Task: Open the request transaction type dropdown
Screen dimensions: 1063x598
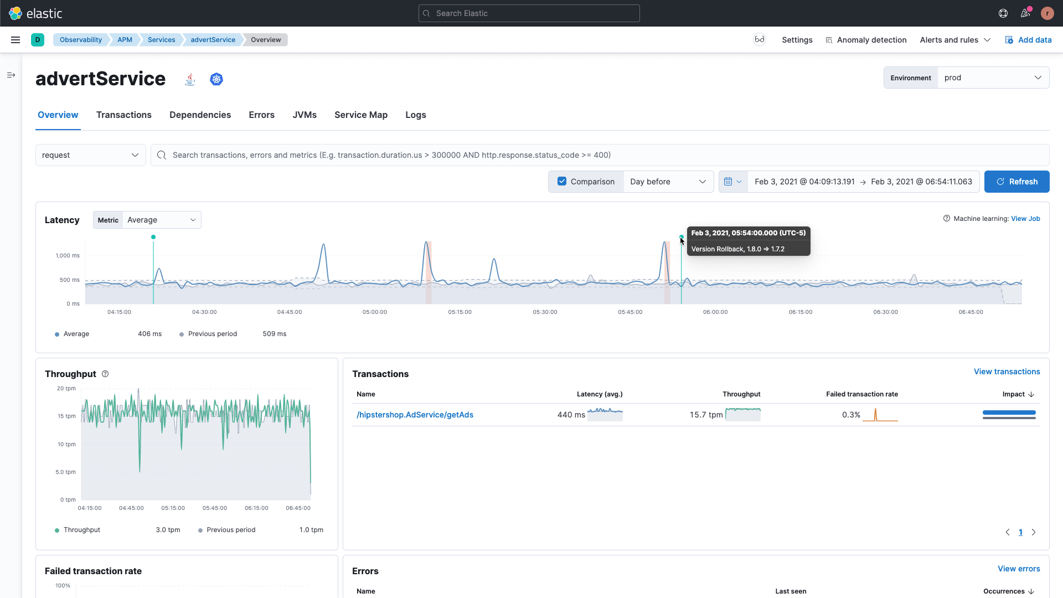Action: tap(90, 155)
